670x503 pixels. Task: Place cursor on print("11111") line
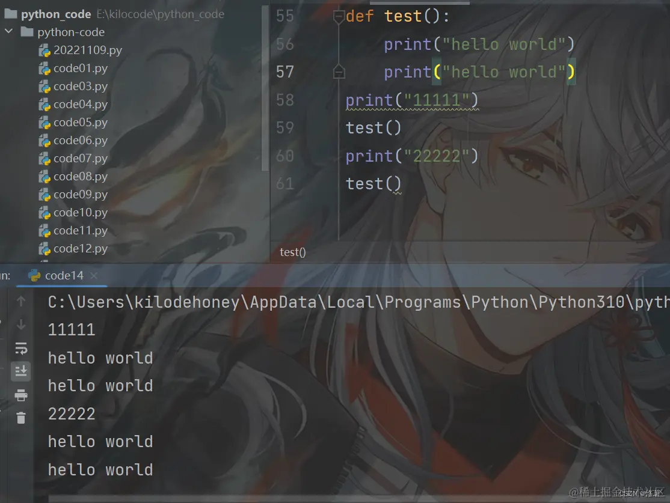tap(412, 100)
